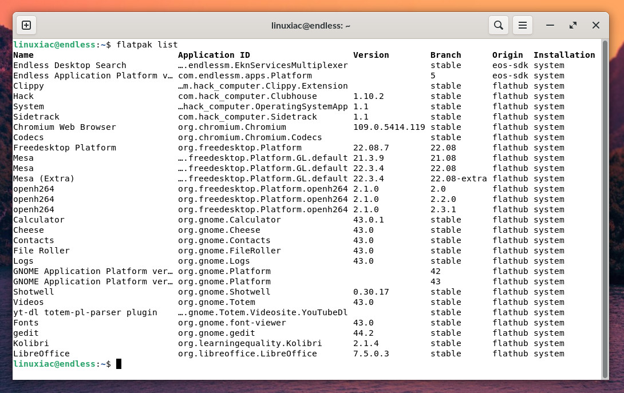
Task: Click 'Endless Desktop Search' name
Action: (70, 65)
